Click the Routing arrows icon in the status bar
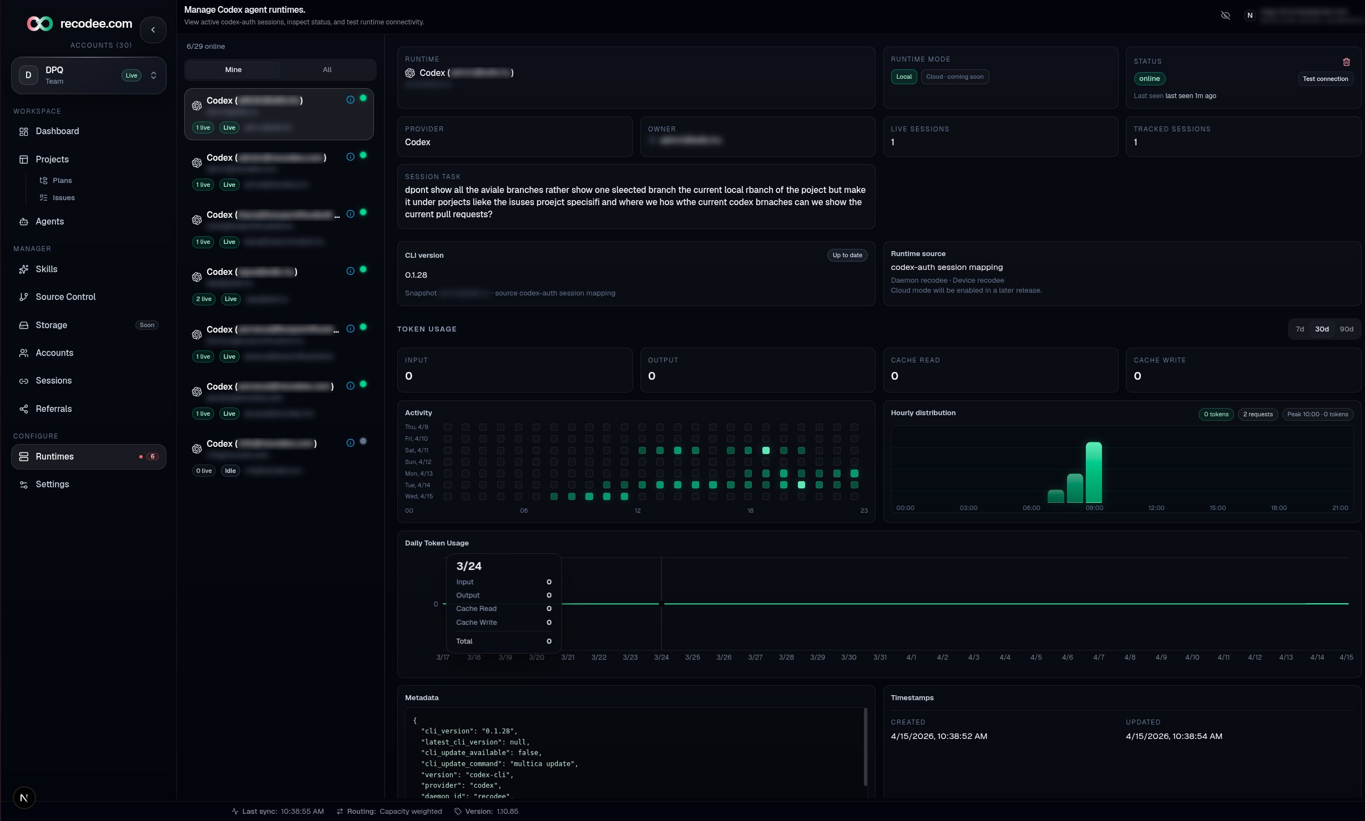Screen dimensions: 1365x821 340,812
